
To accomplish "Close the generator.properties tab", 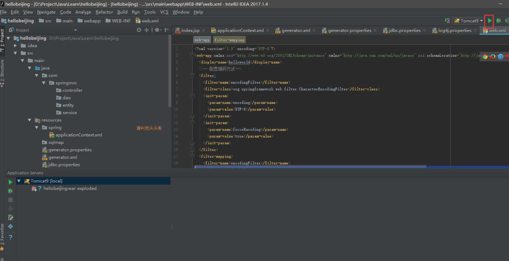I will click(x=375, y=30).
